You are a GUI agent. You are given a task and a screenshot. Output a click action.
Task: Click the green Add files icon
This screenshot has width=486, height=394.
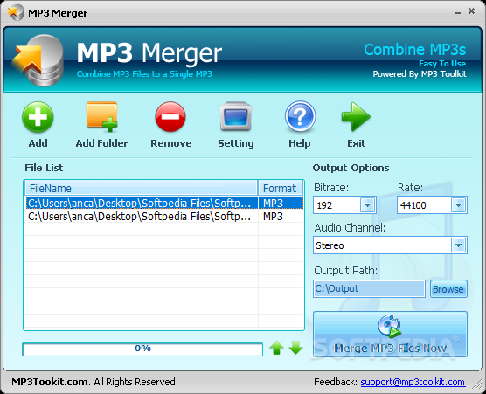38,117
